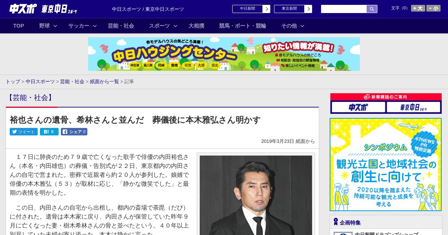Click the Tokyo Chunichi Sports logo in header
Image resolution: width=448 pixels, height=235 pixels.
coord(59,9)
